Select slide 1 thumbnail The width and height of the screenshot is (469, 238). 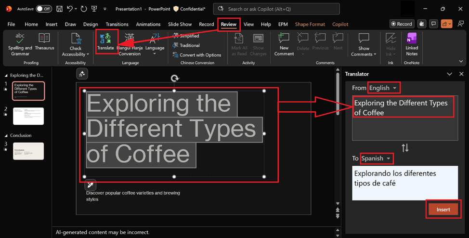click(x=28, y=91)
